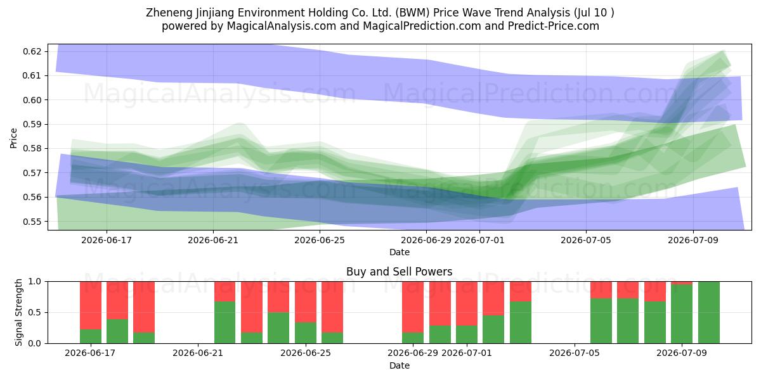This screenshot has height=380, width=761.
Task: Click the 0.56 price tick label
Action: [x=33, y=198]
